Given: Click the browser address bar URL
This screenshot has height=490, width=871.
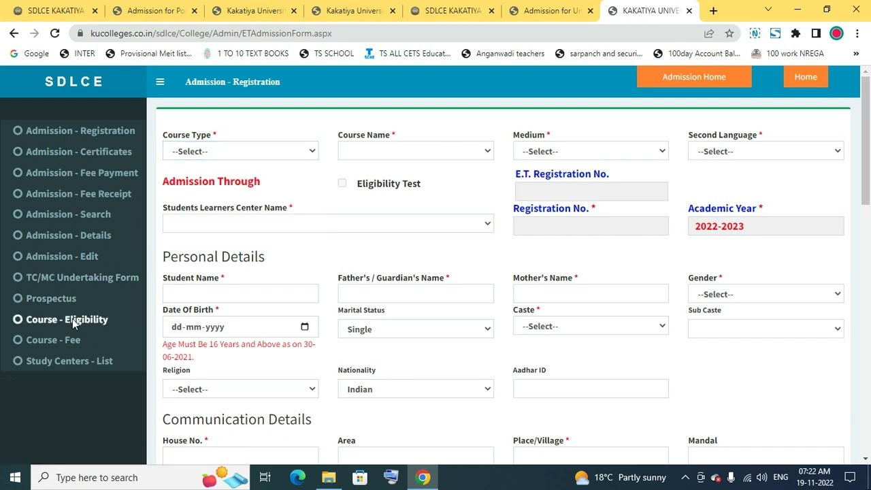Looking at the screenshot, I should pyautogui.click(x=211, y=33).
